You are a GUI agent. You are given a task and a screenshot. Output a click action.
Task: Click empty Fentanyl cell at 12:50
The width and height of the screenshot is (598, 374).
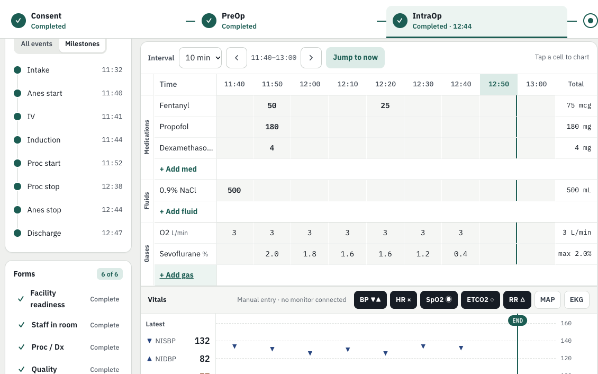click(499, 106)
